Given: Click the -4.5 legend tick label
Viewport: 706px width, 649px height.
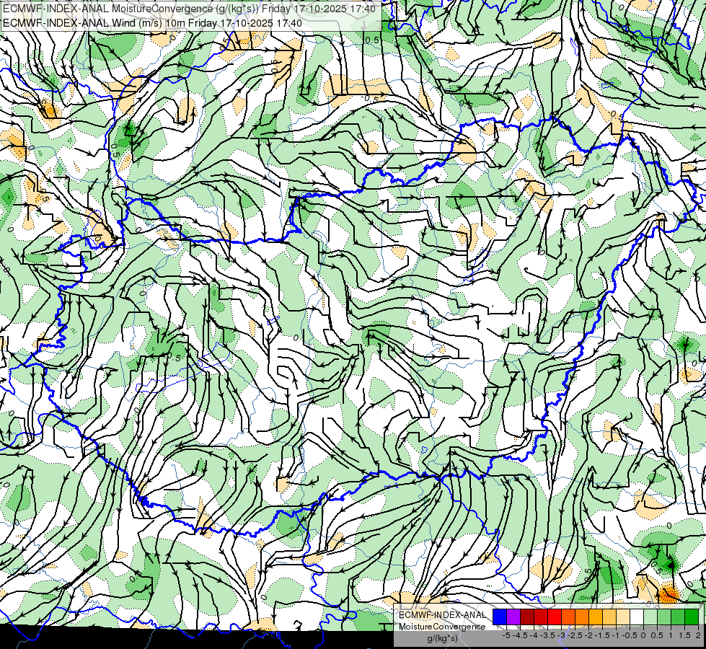Looking at the screenshot, I should pos(520,635).
